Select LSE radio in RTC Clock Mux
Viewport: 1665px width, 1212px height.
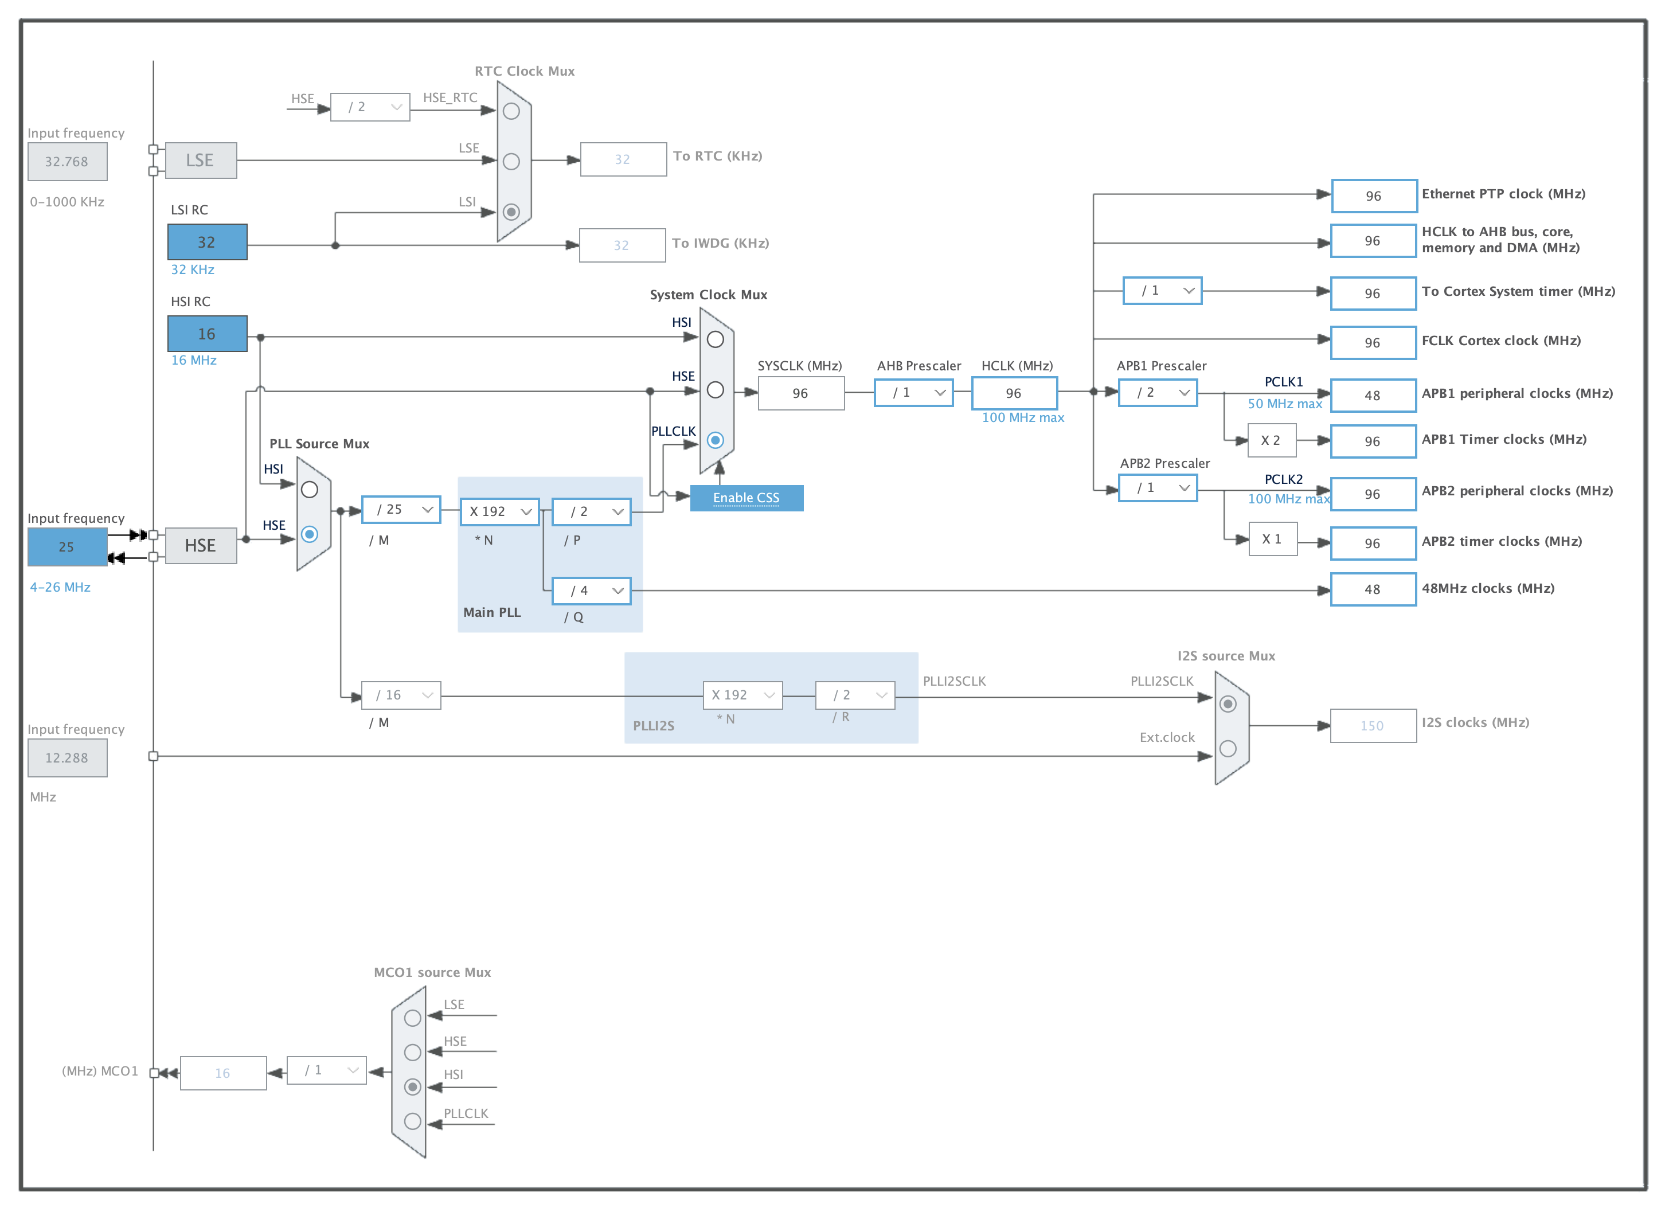click(511, 162)
